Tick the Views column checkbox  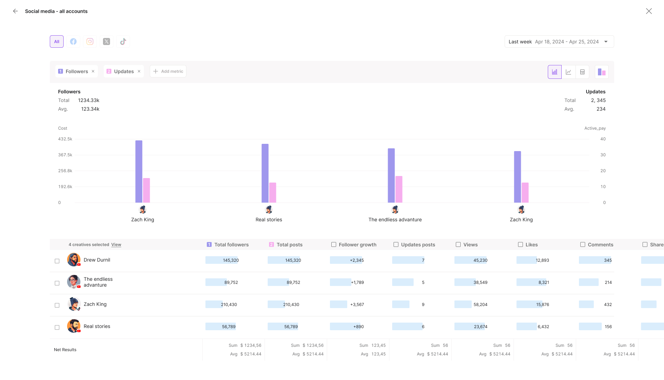point(458,244)
